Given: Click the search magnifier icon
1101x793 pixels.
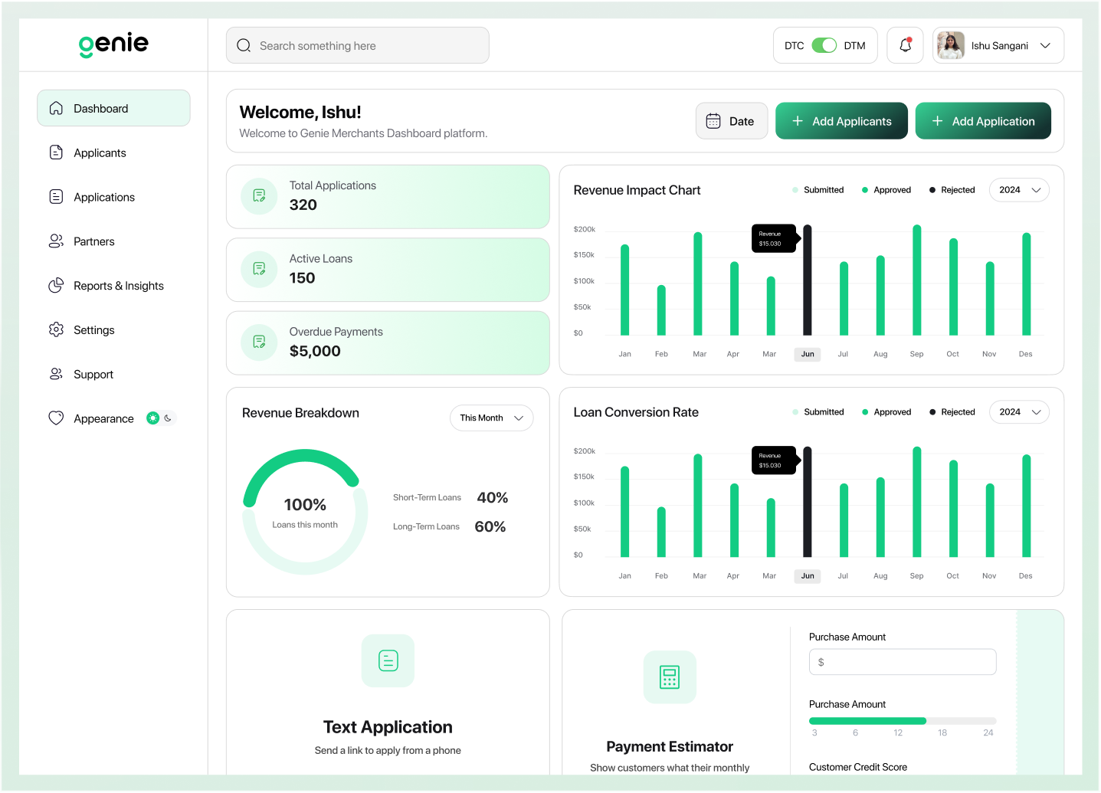Looking at the screenshot, I should coord(244,46).
